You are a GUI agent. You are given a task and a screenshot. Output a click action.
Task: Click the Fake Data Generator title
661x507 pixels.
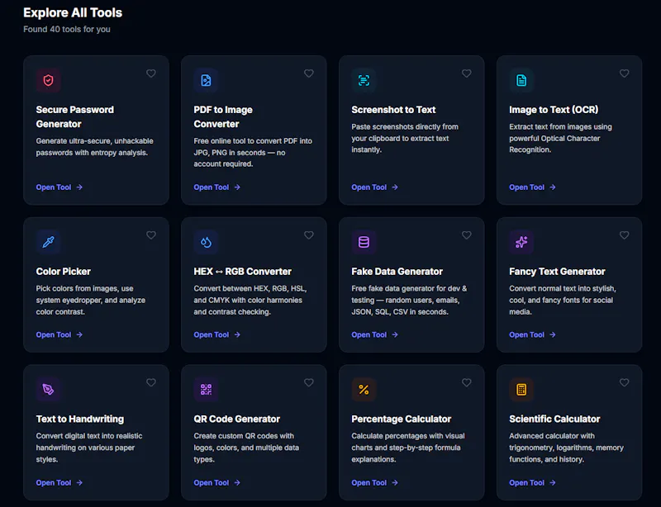(397, 272)
